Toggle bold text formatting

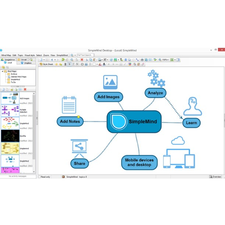(x=69, y=64)
